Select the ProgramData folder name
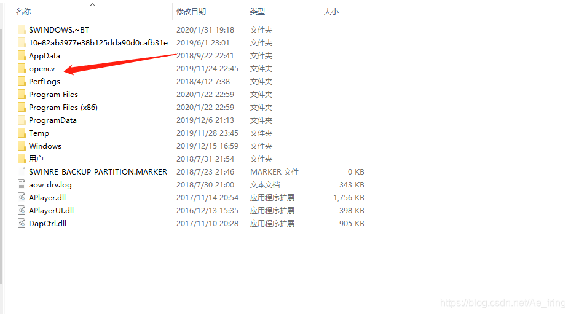This screenshot has width=571, height=314. (53, 120)
